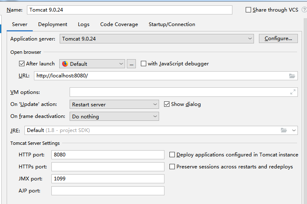
Task: Click the Tomcat Server Settings heading
Action: click(35, 143)
